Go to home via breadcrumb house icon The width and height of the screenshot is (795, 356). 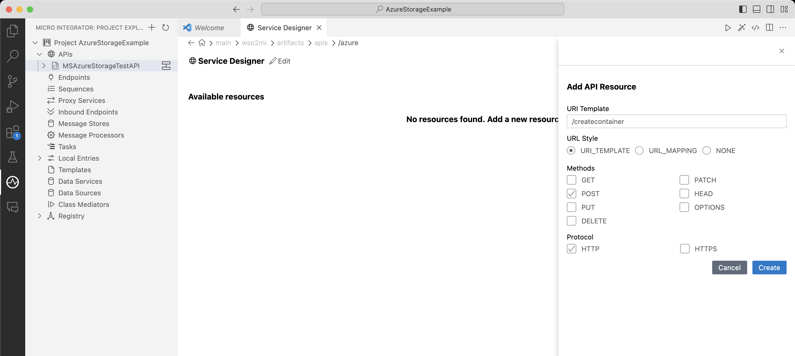pos(202,43)
